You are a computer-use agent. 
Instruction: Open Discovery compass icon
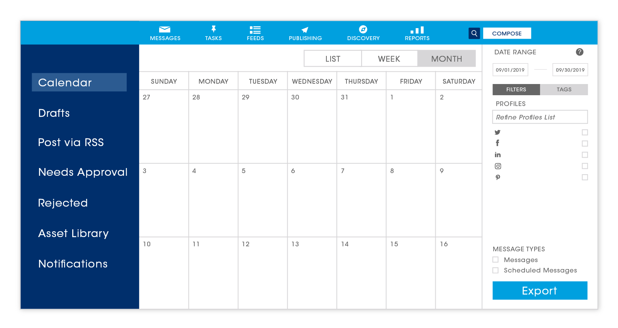click(363, 29)
